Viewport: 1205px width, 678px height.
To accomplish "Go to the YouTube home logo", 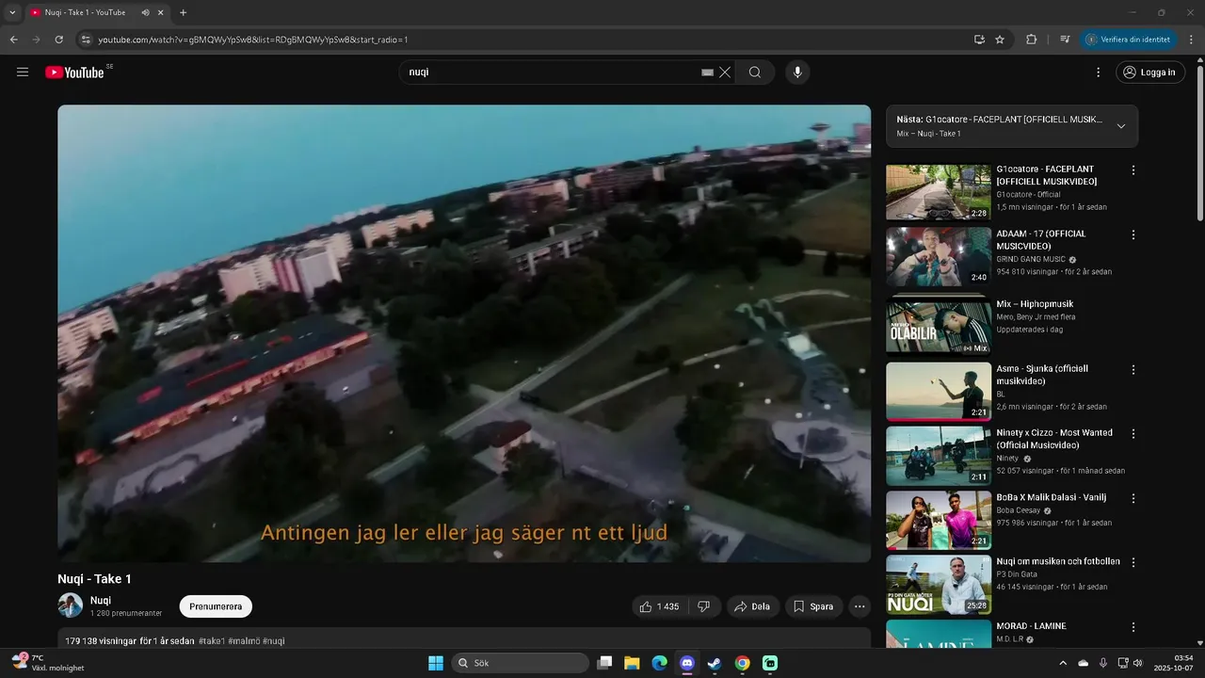I will (75, 72).
